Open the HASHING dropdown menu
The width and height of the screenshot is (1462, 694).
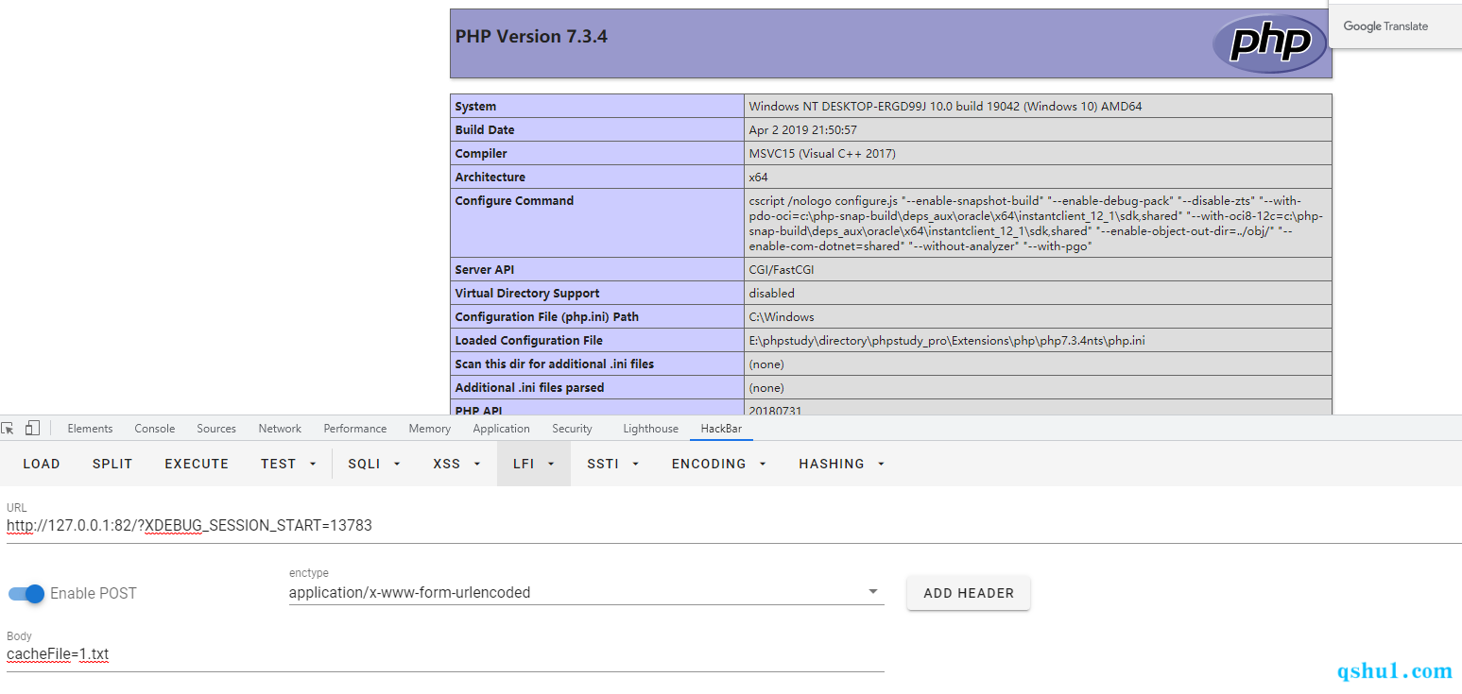(x=841, y=464)
